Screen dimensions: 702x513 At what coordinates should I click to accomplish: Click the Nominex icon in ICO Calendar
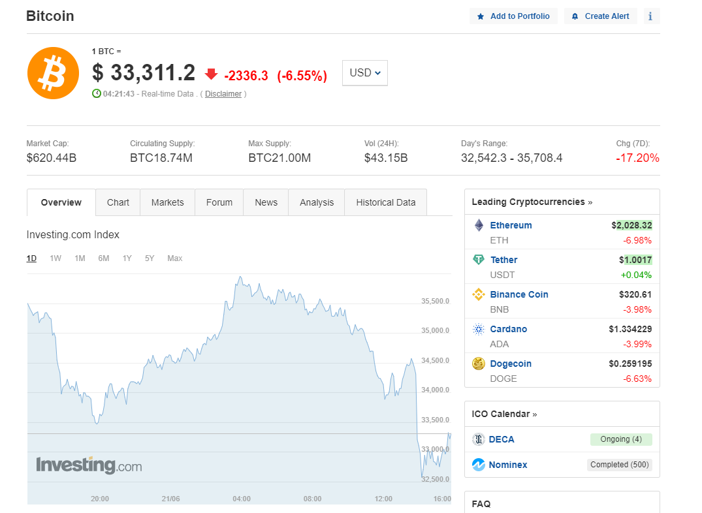(x=479, y=465)
